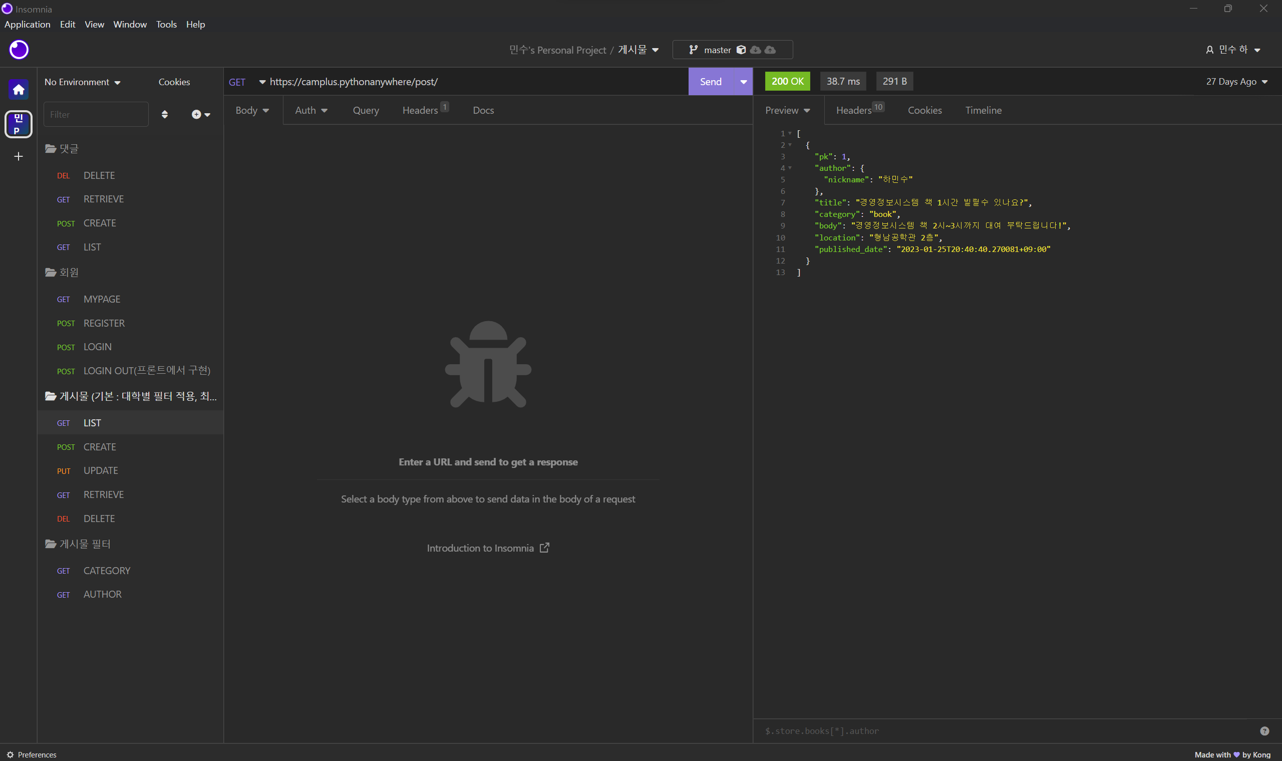Open Preferences gear icon

[x=10, y=754]
